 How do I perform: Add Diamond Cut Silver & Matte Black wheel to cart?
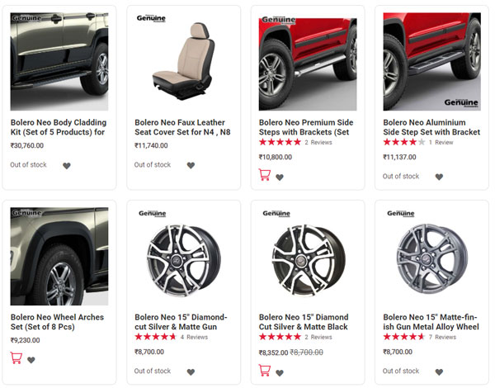[265, 369]
